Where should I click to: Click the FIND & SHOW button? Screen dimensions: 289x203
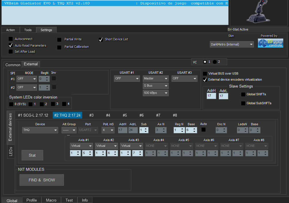(42, 180)
